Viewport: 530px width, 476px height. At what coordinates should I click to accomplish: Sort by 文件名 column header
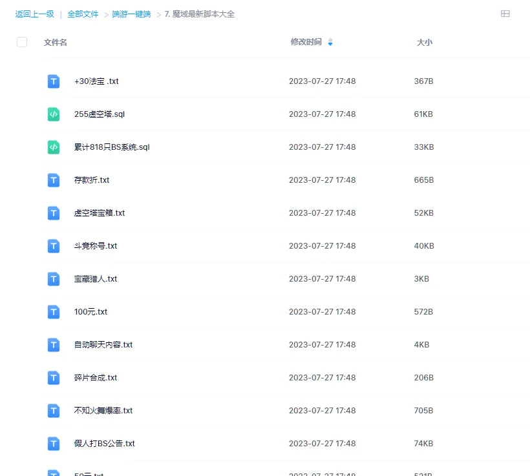pos(56,42)
